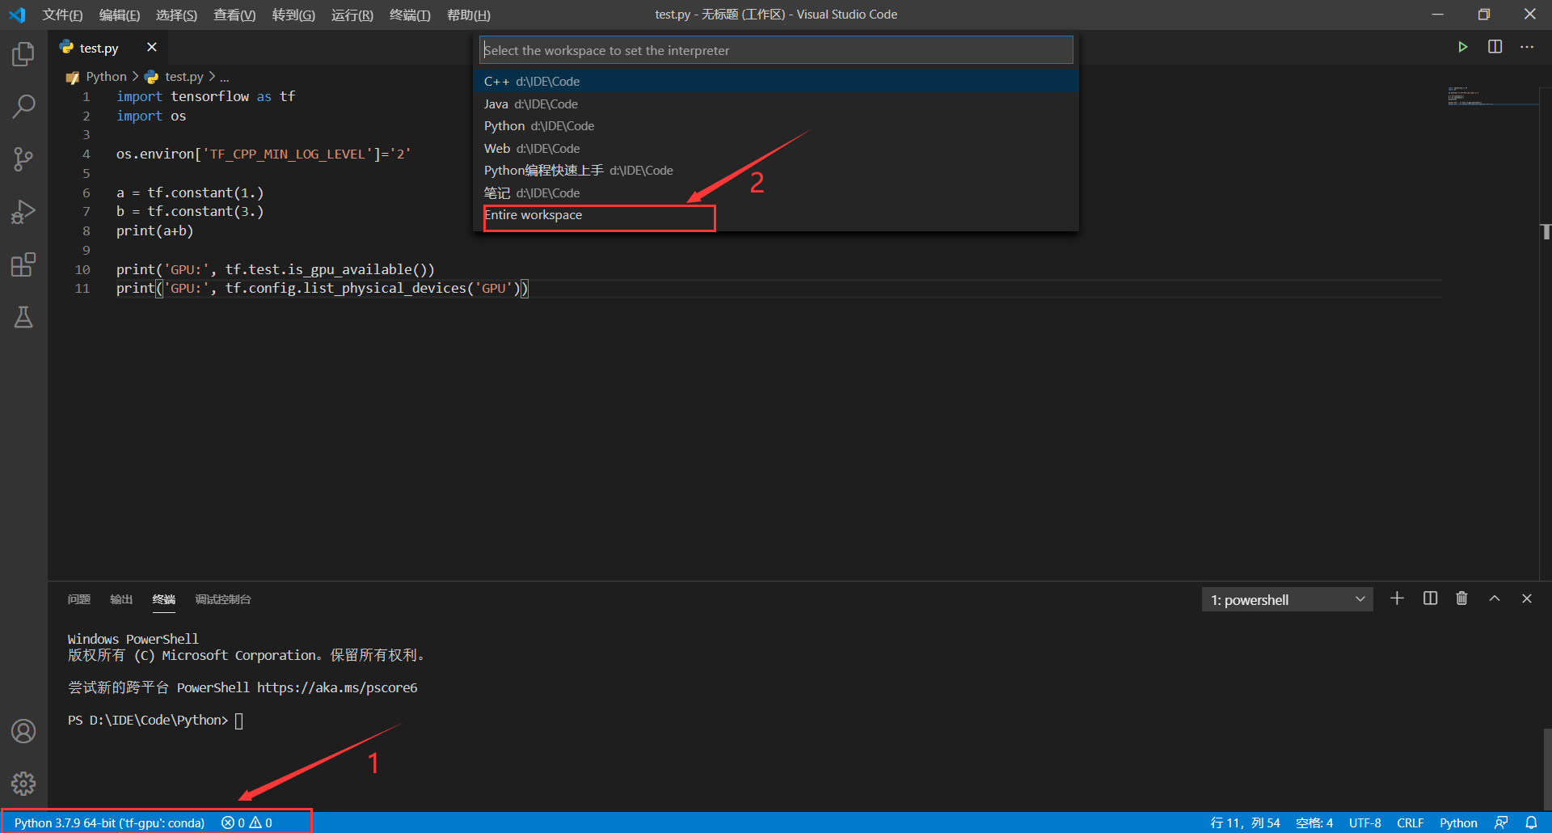Open the 终端(T) menu
Image resolution: width=1552 pixels, height=833 pixels.
click(x=410, y=15)
